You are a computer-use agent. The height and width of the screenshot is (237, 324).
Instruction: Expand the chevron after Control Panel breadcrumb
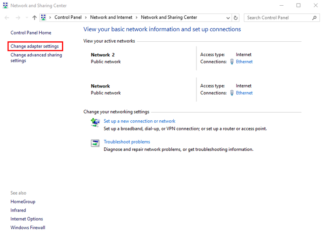pyautogui.click(x=86, y=17)
